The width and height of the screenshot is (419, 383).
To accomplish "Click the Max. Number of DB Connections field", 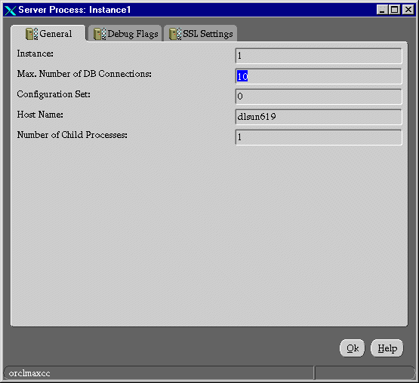I will (319, 76).
